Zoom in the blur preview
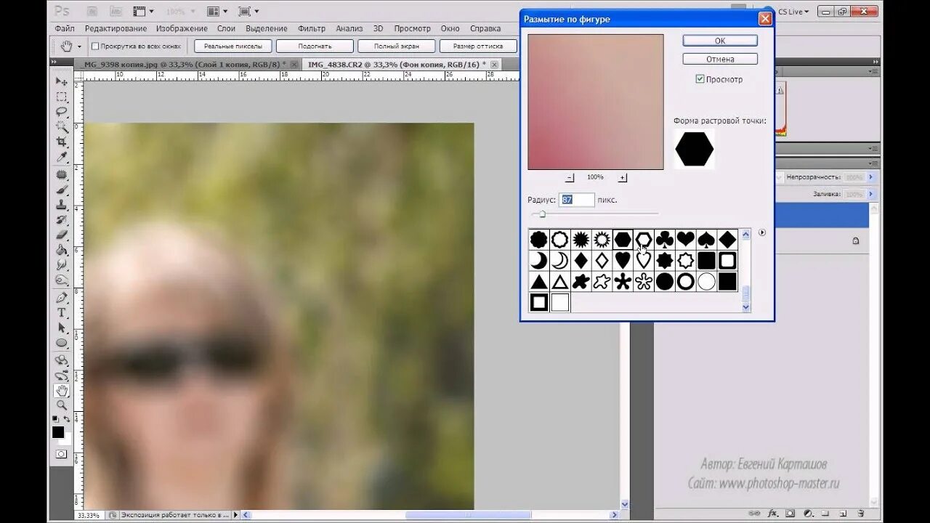This screenshot has height=523, width=930. pos(623,177)
